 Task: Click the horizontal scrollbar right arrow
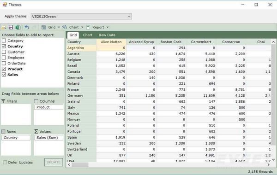[x=269, y=164]
